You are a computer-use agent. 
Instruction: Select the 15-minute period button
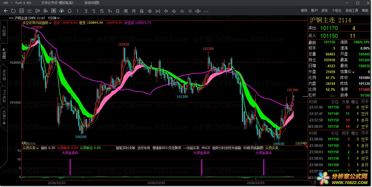102,11
